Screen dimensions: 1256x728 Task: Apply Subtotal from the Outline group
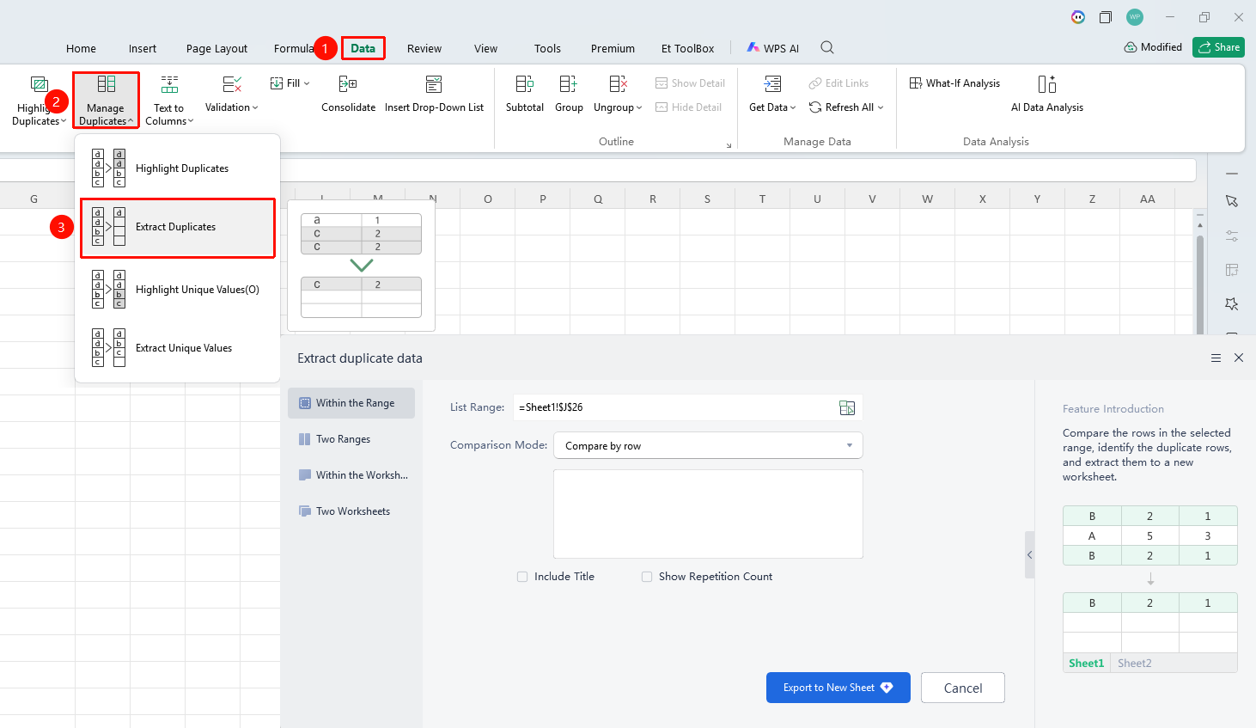point(525,95)
